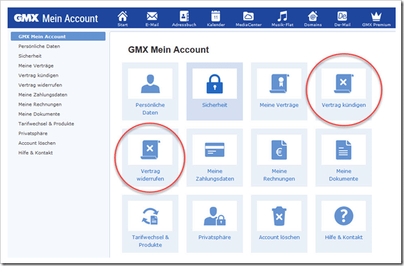
Task: Open Hilfe & Kontakt in the sidebar
Action: pyautogui.click(x=36, y=152)
